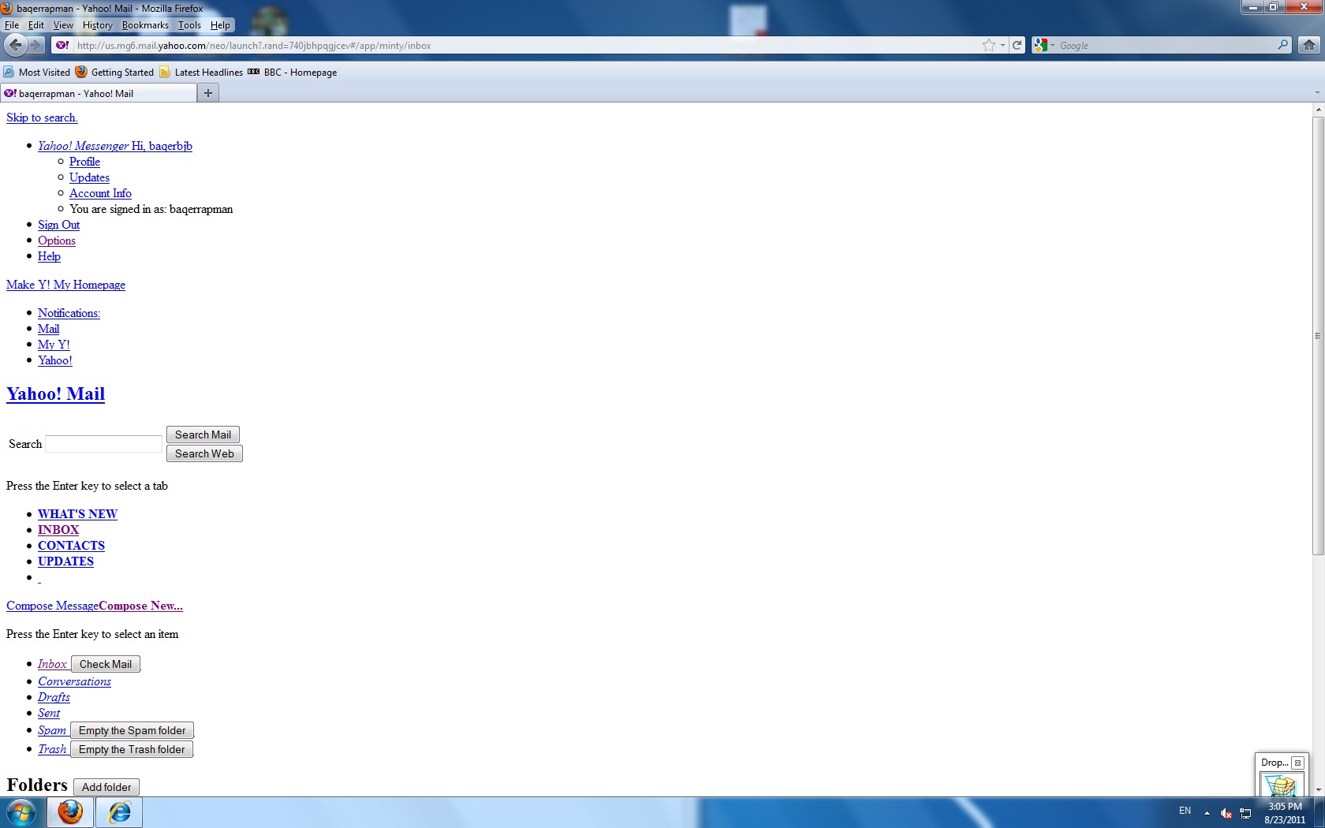1325x828 pixels.
Task: Click the muted volume tray icon
Action: (1226, 813)
